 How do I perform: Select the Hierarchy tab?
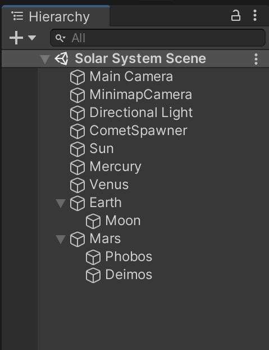(x=56, y=16)
